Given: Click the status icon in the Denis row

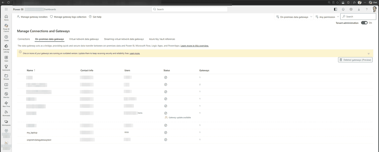Looking at the screenshot, I should [166, 113].
